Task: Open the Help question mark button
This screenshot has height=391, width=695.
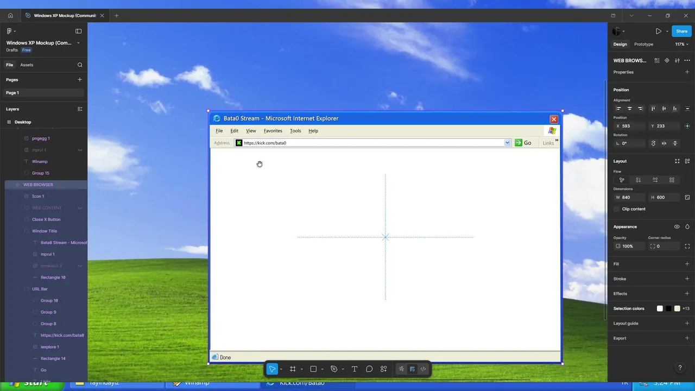Action: point(680,368)
